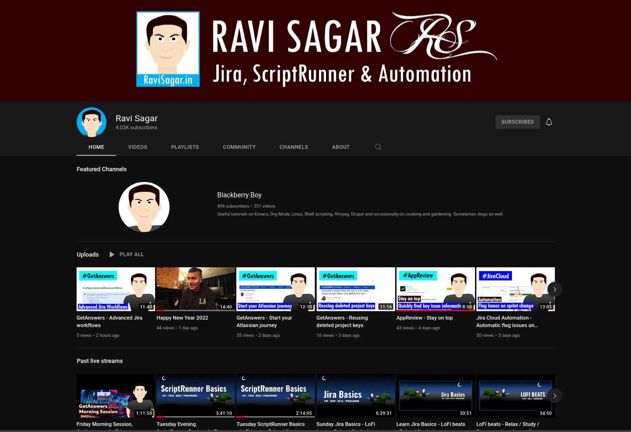Click the Ravi Sagar channel name
The image size is (631, 432).
pos(136,118)
